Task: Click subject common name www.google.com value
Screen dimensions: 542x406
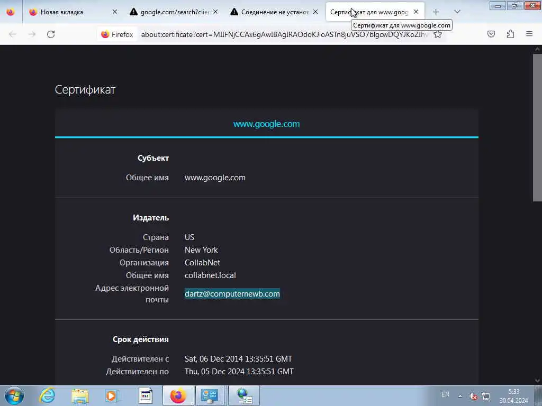Action: click(x=215, y=178)
